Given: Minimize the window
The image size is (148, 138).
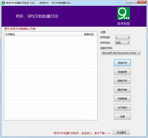Looking at the screenshot, I should (x=129, y=2).
